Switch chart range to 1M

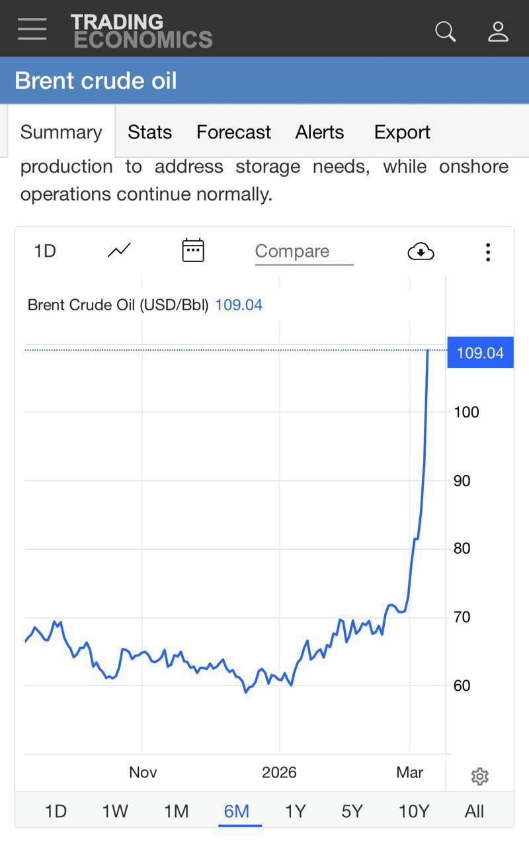[176, 811]
